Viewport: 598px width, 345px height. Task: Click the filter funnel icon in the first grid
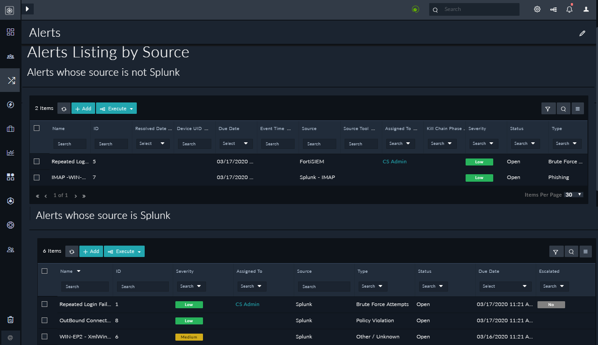pos(548,109)
